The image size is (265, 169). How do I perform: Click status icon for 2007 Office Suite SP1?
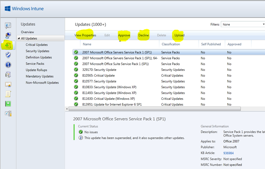click(76, 64)
